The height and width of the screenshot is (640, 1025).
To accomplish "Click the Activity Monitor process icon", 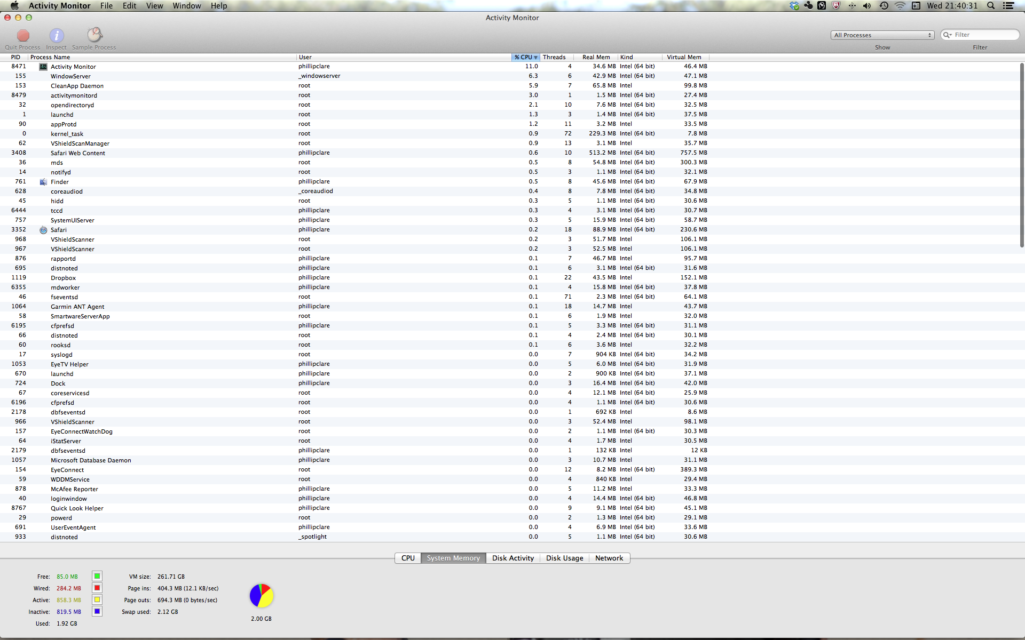I will tap(43, 67).
